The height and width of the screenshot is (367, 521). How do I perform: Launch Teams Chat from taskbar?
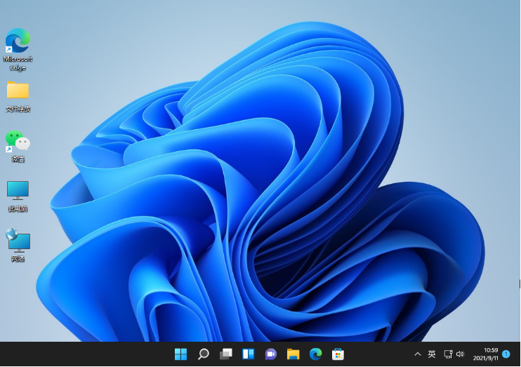pos(270,354)
